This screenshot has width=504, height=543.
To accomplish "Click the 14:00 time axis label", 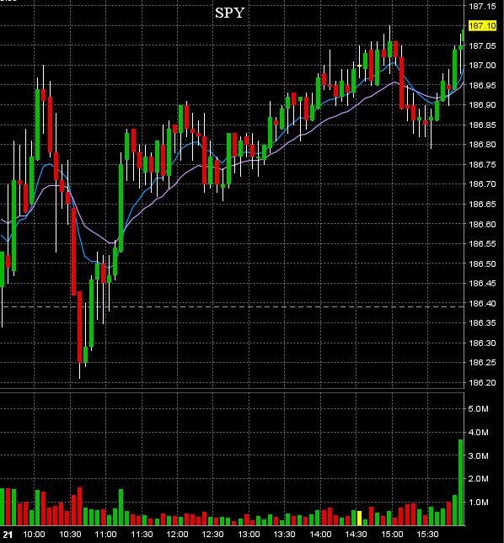I will pyautogui.click(x=320, y=535).
